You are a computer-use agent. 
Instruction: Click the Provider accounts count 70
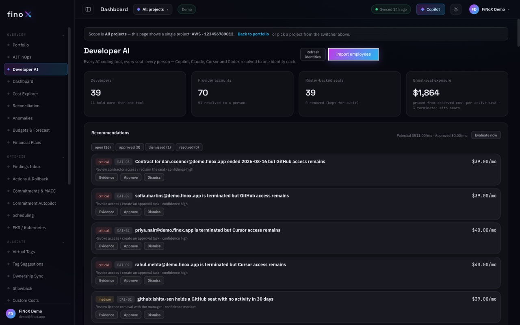click(203, 93)
